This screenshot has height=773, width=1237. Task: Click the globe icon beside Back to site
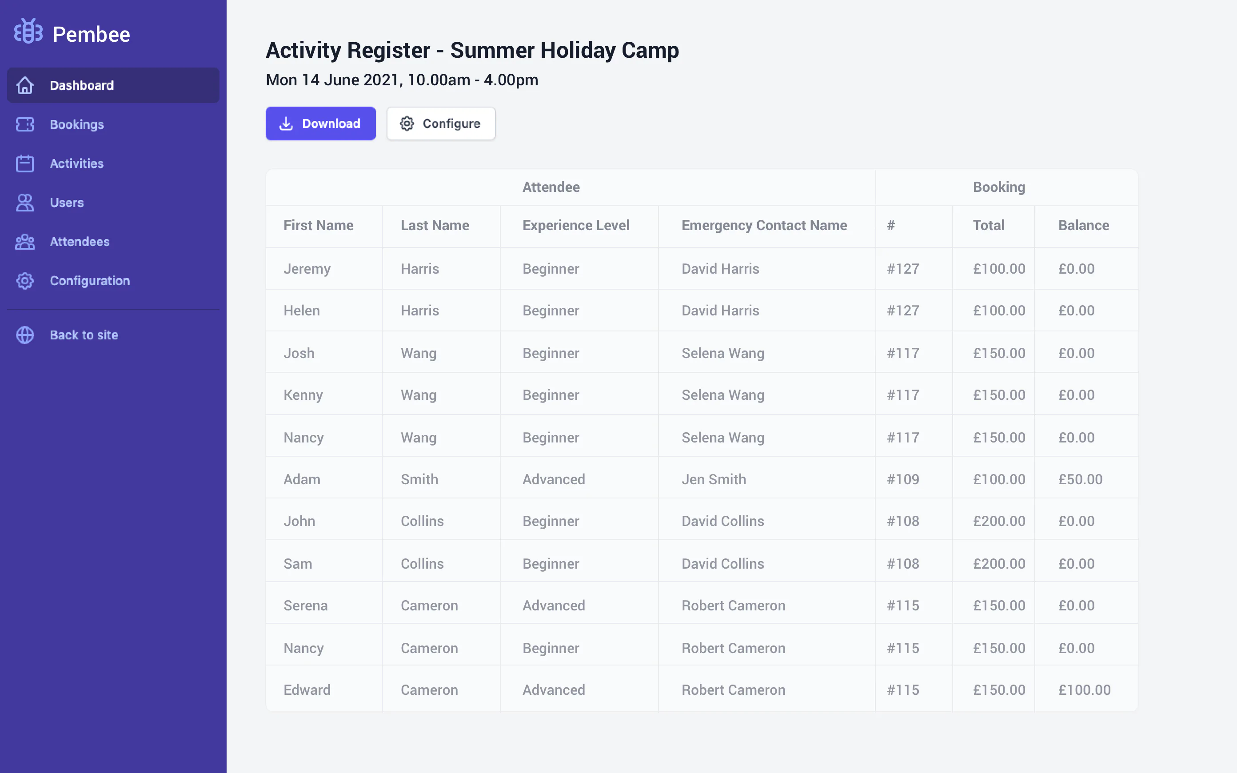24,335
